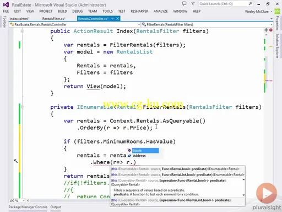Click the RentalsFilter type in Index signature
This screenshot has width=282, height=212.
[158, 31]
